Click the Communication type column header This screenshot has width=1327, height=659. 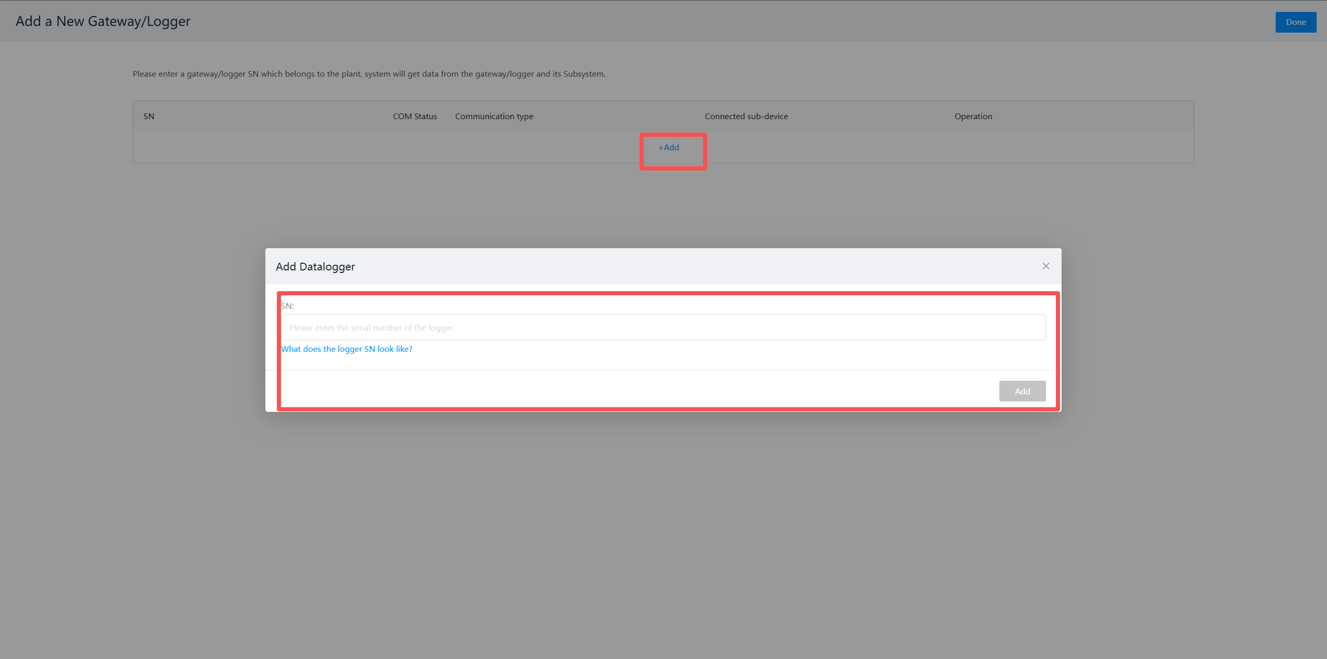pyautogui.click(x=494, y=117)
